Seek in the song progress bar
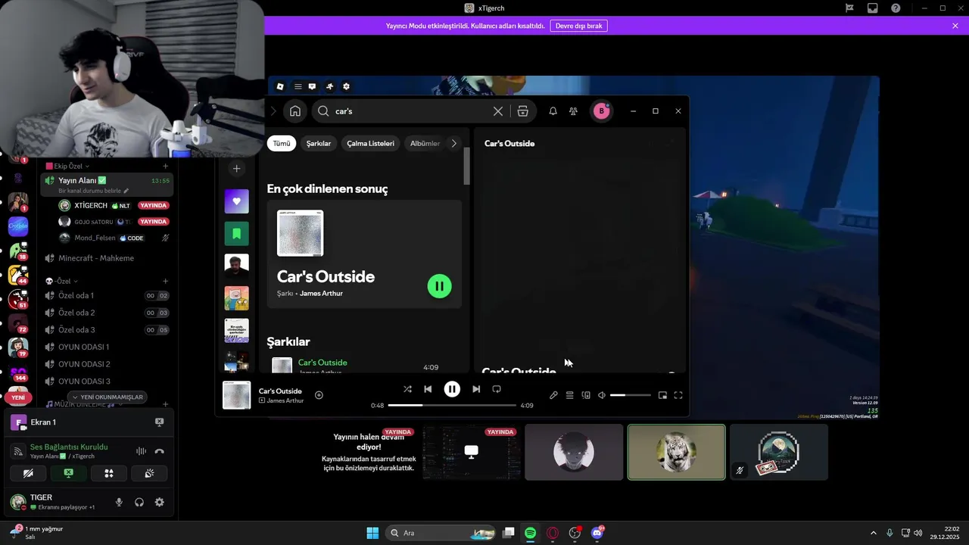The image size is (969, 545). pos(452,406)
